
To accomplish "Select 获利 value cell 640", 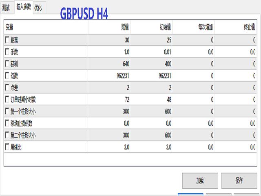I will (109, 64).
